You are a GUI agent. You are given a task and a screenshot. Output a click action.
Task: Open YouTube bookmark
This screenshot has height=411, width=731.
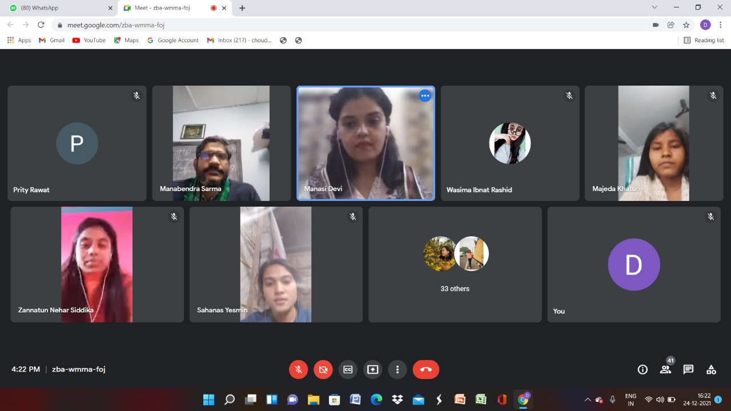[x=89, y=41]
